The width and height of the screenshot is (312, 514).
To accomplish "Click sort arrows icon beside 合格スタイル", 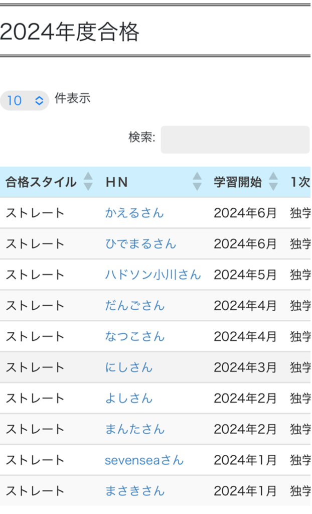I will pyautogui.click(x=88, y=182).
